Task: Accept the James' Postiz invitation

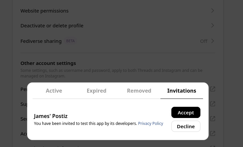Action: (186, 112)
